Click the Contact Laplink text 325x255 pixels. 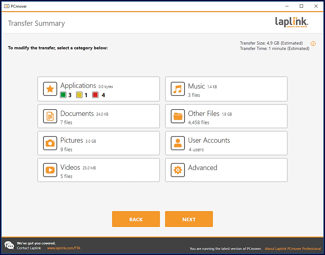[29, 248]
